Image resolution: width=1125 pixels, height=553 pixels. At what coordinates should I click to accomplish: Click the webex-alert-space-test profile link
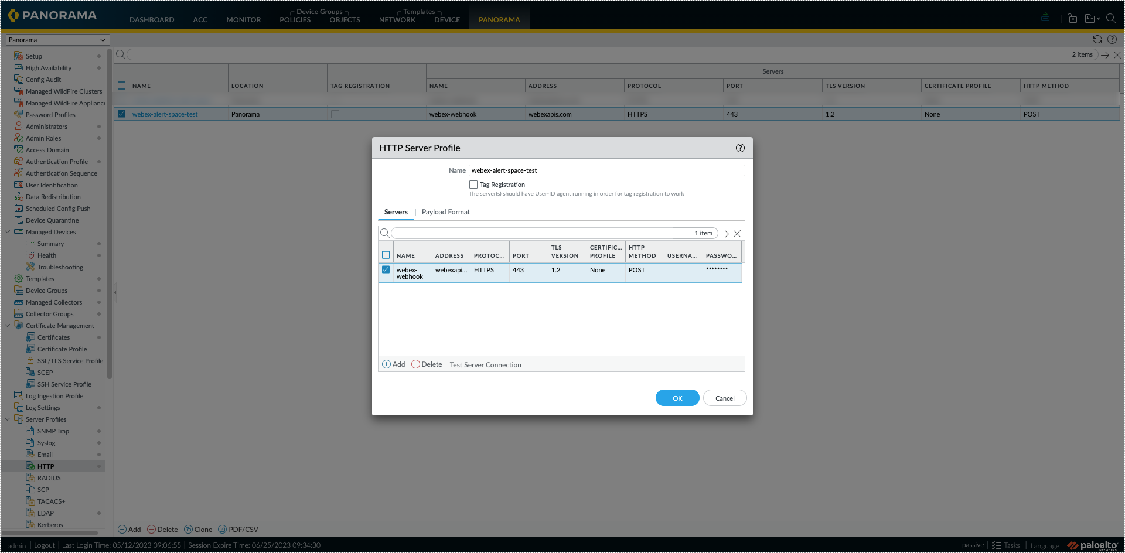pyautogui.click(x=165, y=114)
